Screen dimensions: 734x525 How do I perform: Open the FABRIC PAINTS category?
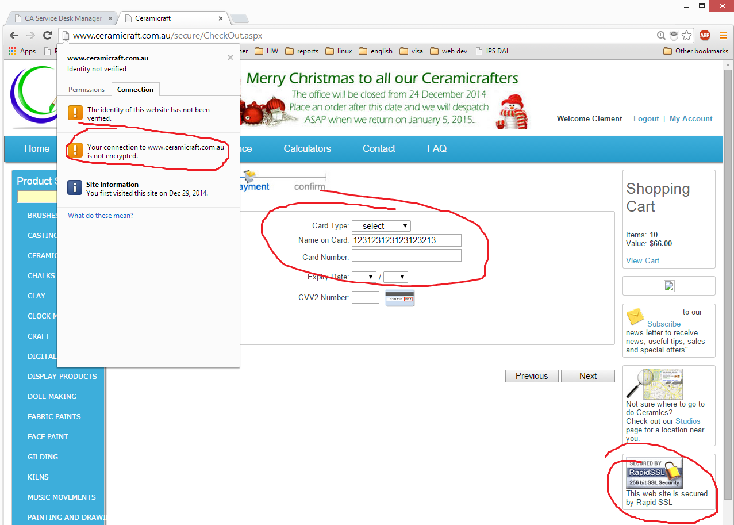(x=54, y=417)
